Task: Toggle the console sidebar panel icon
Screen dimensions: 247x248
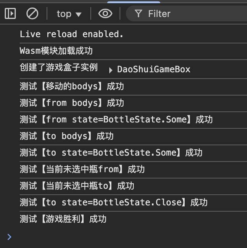Action: click(x=10, y=14)
